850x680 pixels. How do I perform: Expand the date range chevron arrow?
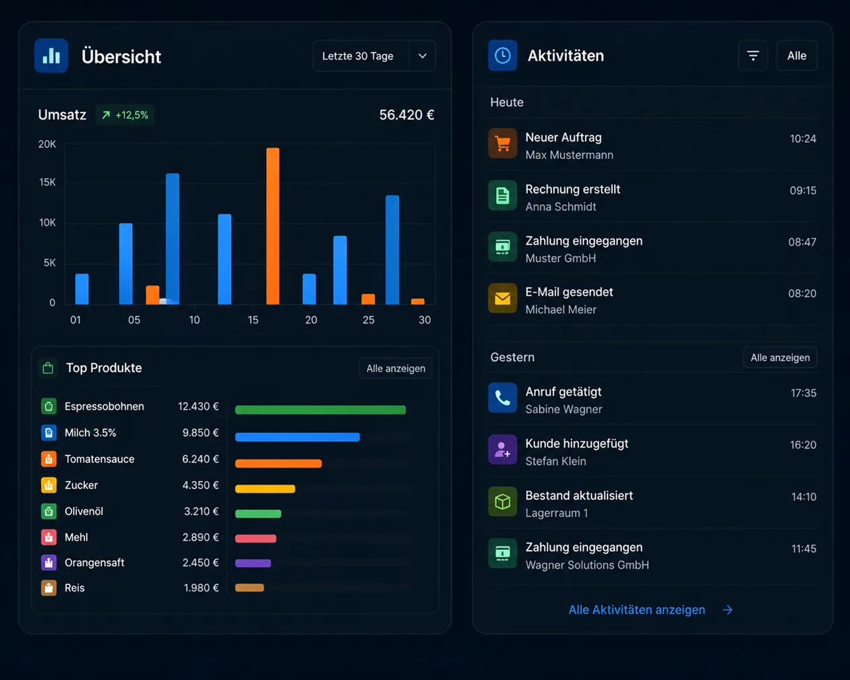[423, 56]
